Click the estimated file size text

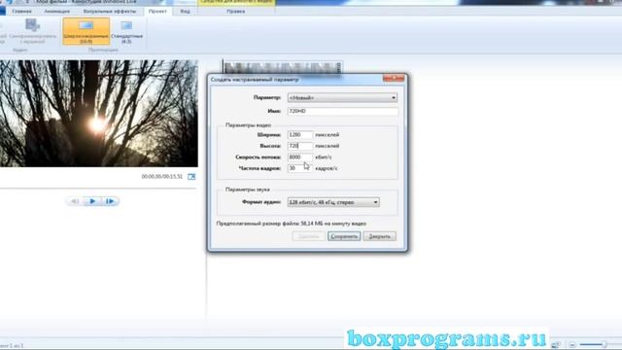[x=292, y=224]
